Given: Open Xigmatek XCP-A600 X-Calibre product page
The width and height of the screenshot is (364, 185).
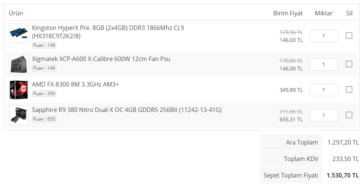Looking at the screenshot, I should (x=101, y=59).
